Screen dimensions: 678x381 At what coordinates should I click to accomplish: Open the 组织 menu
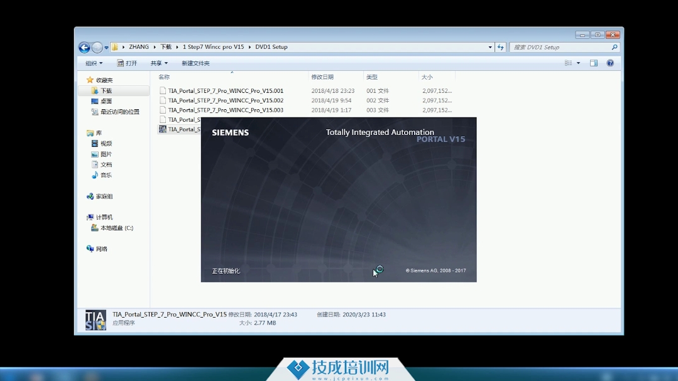point(94,63)
